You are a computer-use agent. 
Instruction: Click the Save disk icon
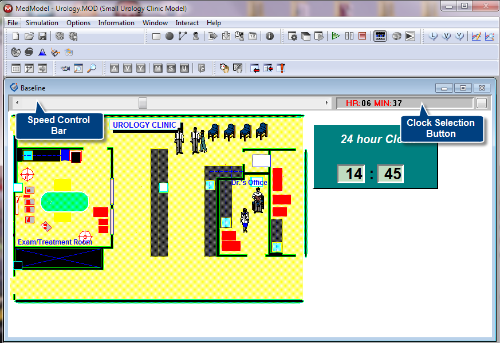(x=42, y=36)
